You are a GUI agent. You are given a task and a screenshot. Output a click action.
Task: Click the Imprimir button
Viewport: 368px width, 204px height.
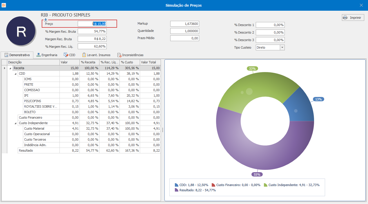(x=353, y=17)
